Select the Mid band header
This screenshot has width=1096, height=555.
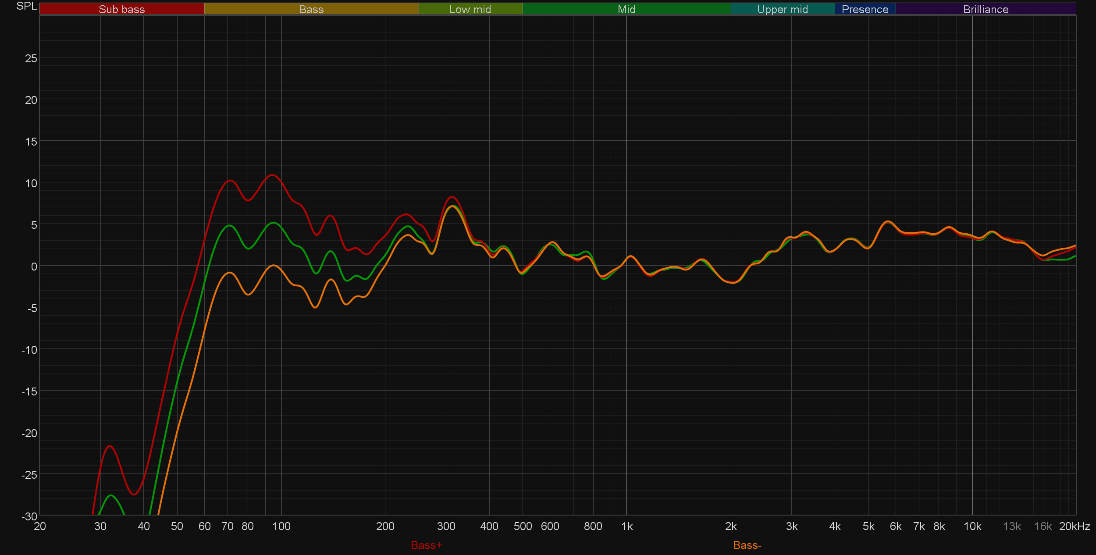point(626,9)
